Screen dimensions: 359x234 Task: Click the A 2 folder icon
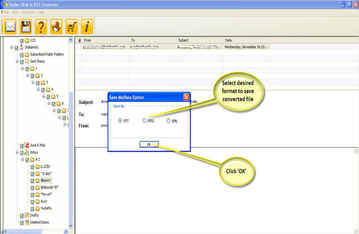pos(32,160)
